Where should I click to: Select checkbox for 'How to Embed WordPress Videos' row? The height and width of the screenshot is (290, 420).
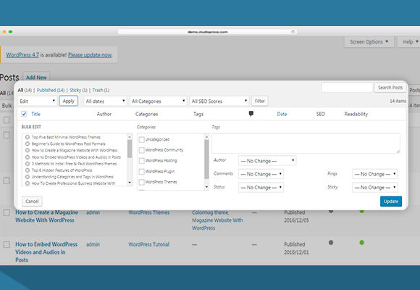7,244
